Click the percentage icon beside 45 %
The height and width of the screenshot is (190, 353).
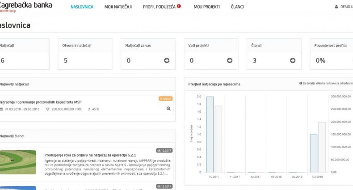[x=89, y=109]
